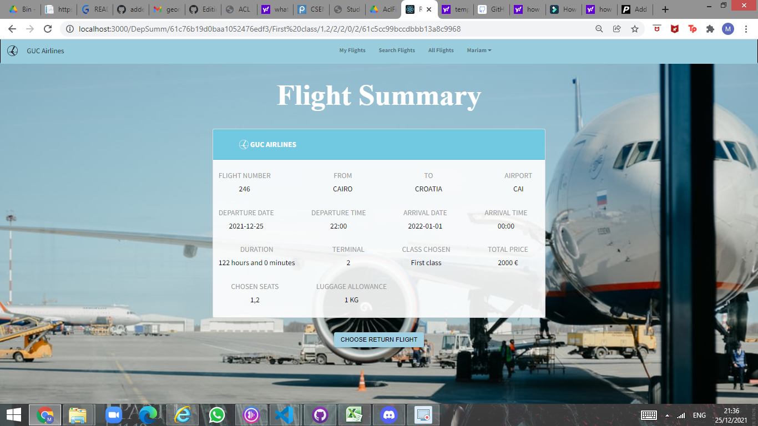Image resolution: width=758 pixels, height=426 pixels.
Task: Close the active React tab
Action: [429, 9]
